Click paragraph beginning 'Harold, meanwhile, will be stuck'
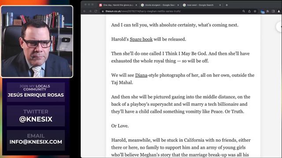Screen dimensions: 282x158 coord(181,147)
